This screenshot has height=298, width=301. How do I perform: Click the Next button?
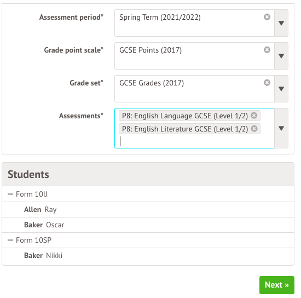276,285
